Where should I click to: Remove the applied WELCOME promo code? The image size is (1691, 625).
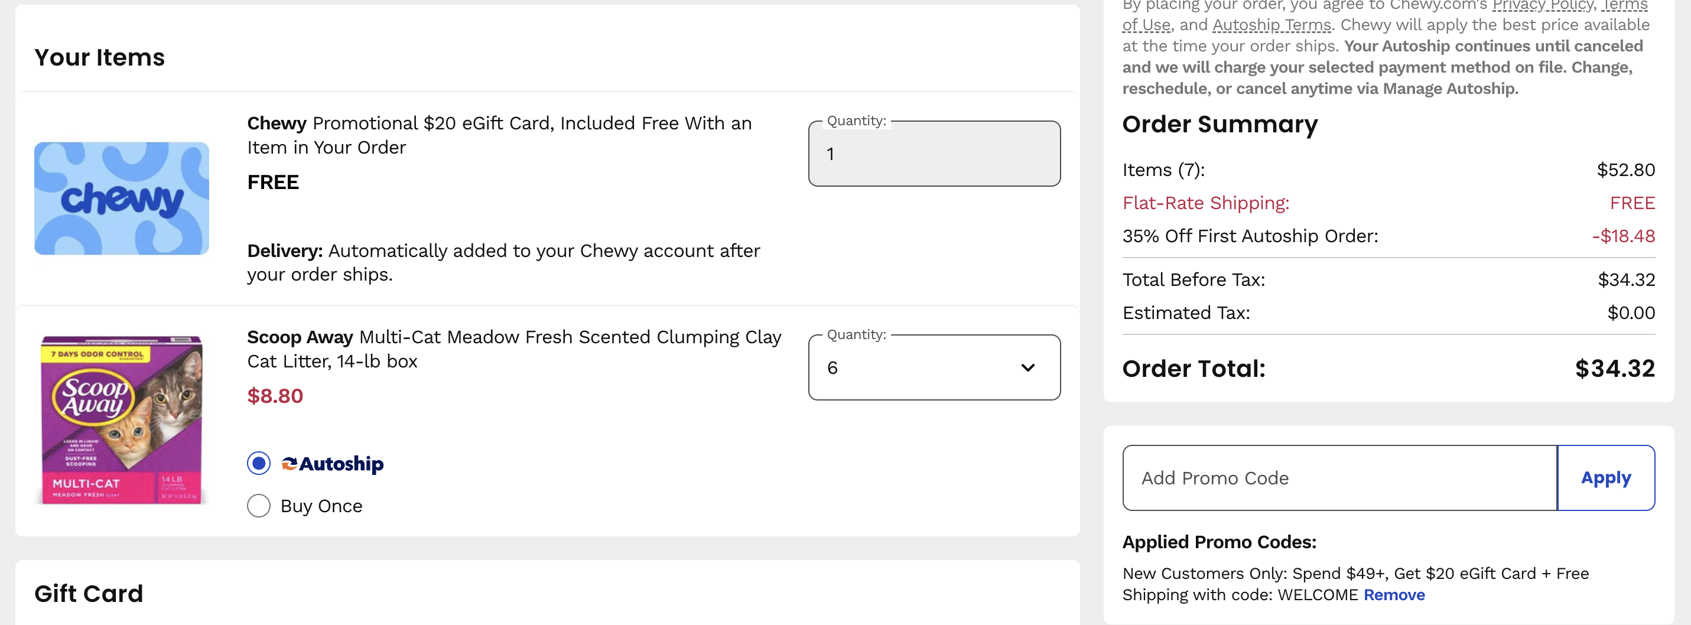tap(1394, 595)
